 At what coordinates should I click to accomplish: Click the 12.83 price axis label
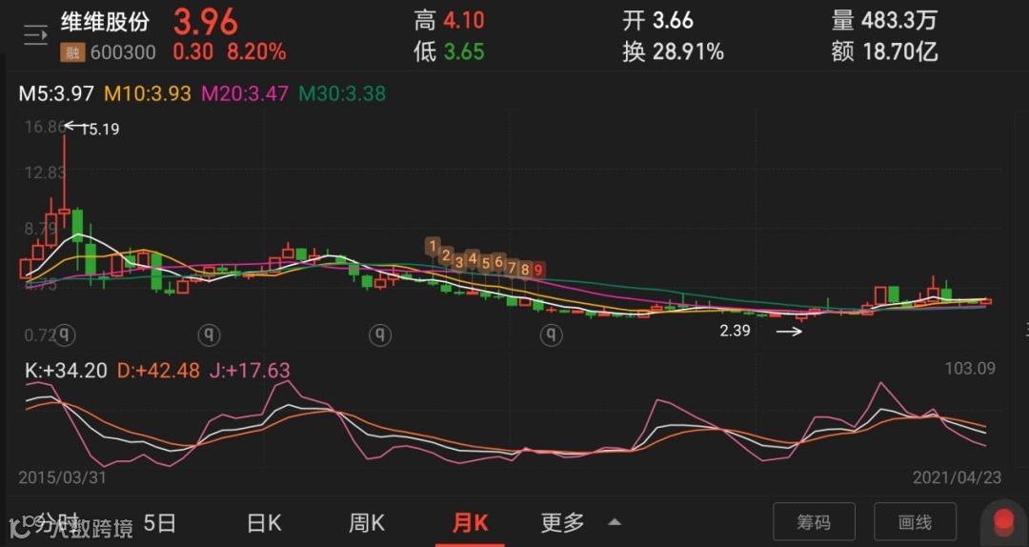coord(46,172)
